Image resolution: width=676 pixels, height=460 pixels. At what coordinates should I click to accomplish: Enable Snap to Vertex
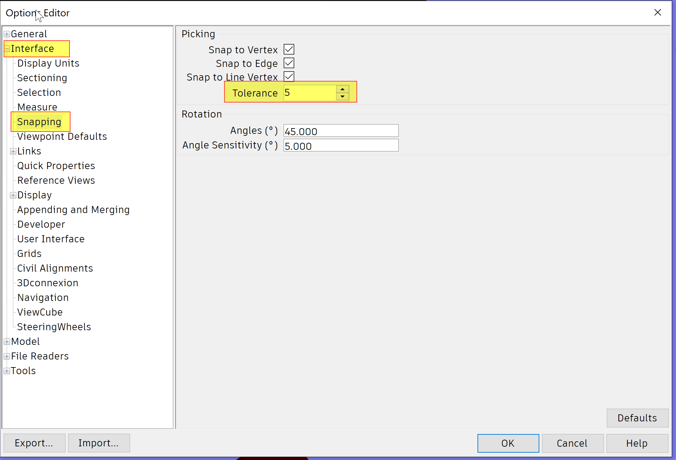[x=289, y=49]
